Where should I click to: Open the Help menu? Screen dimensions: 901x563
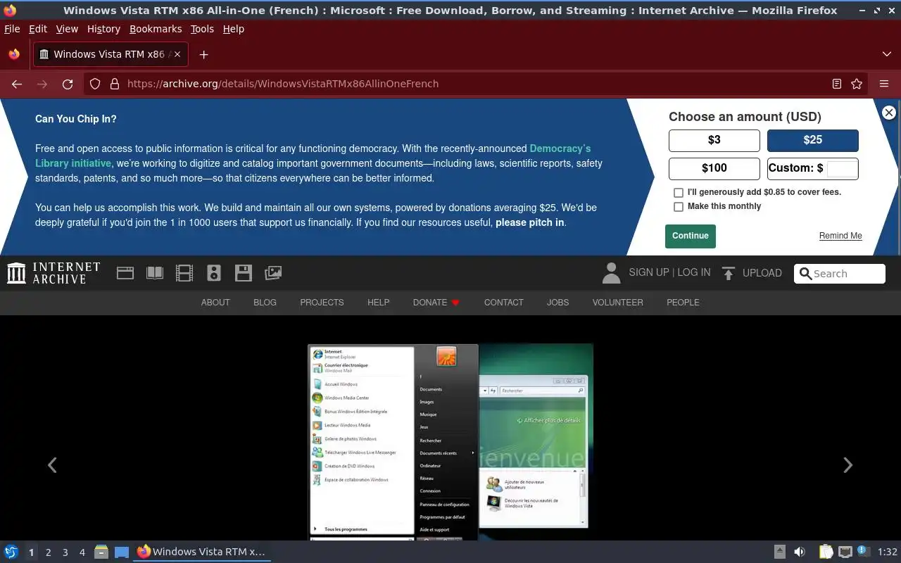point(233,29)
